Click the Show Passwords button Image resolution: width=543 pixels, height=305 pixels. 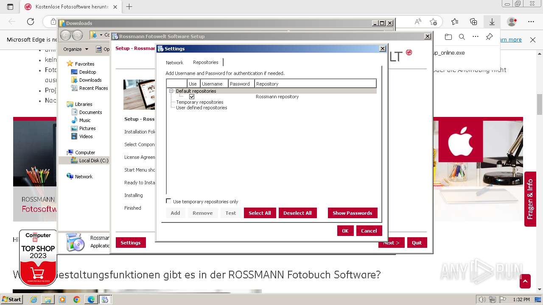[352, 213]
